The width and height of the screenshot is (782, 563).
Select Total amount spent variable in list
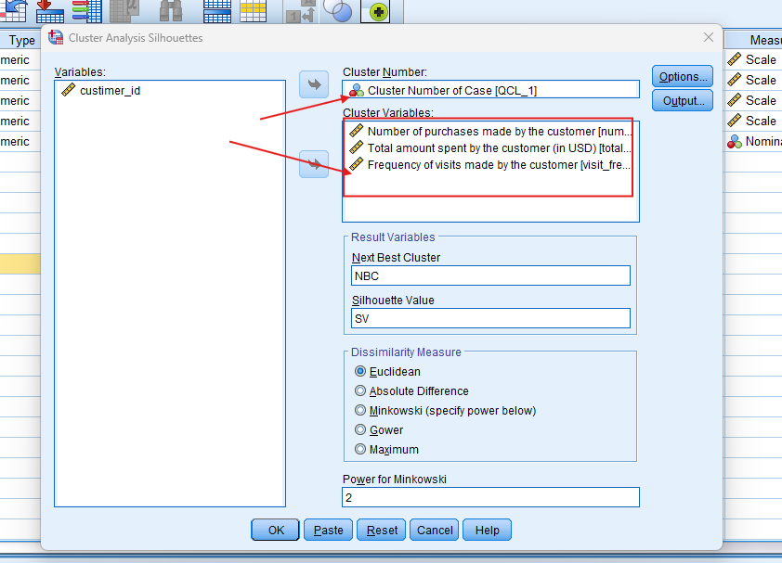point(499,148)
